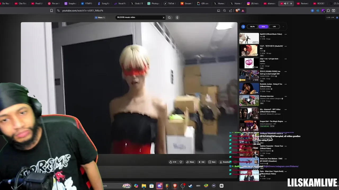
Task: Start voice search with the microphone icon
Action: tap(177, 17)
